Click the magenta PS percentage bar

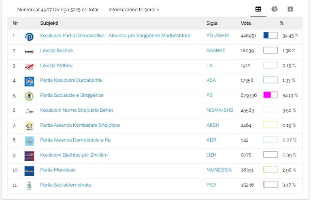coord(271,95)
